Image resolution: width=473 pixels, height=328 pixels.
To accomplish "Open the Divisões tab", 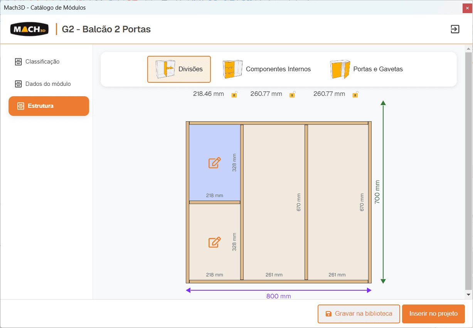I will [179, 69].
